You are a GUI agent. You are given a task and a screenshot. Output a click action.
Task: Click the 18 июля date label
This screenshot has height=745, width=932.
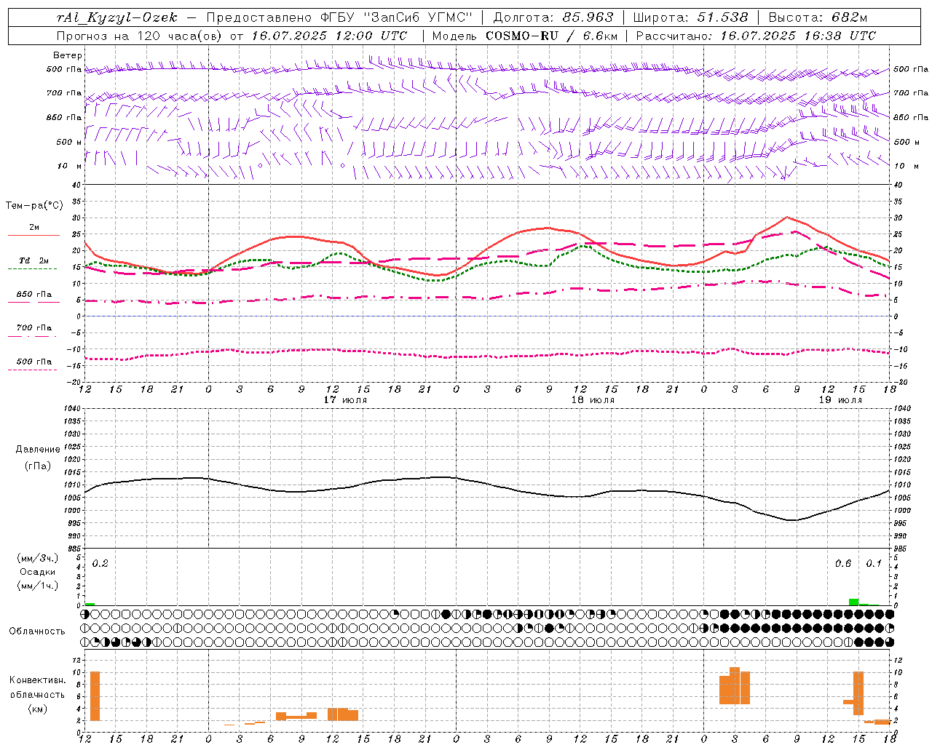[x=593, y=400]
